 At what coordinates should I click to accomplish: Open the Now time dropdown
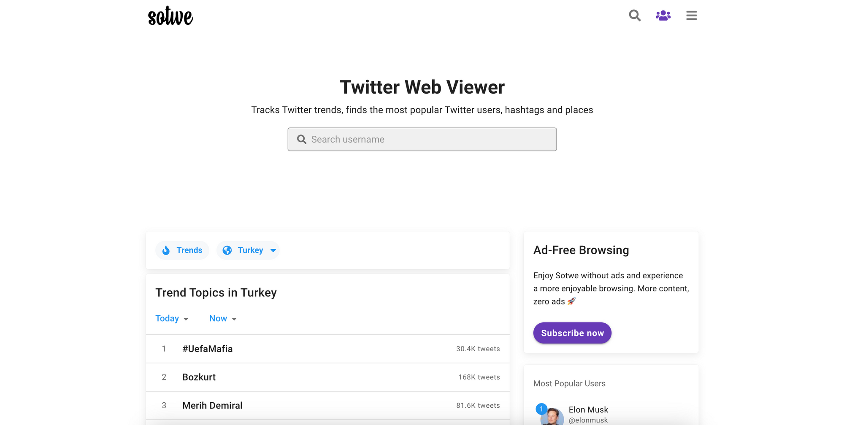pyautogui.click(x=223, y=319)
